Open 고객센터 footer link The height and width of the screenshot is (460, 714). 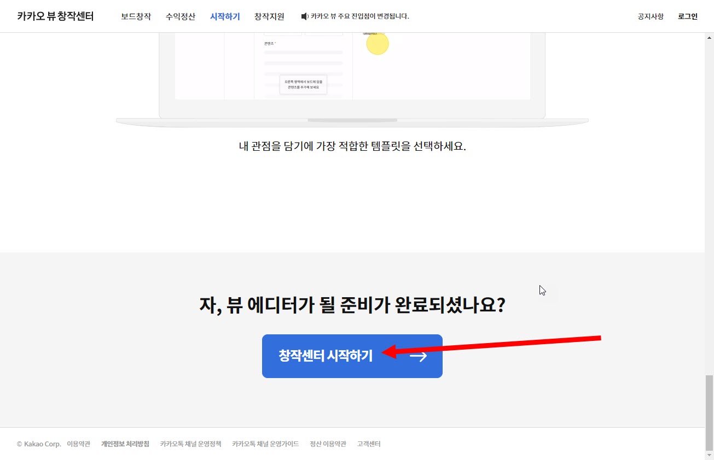pos(369,444)
